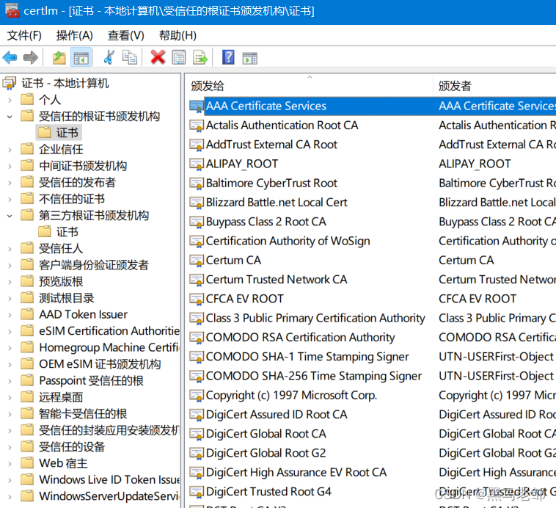Click the folder icon next to 企业信任
556x508 pixels.
pos(27,149)
